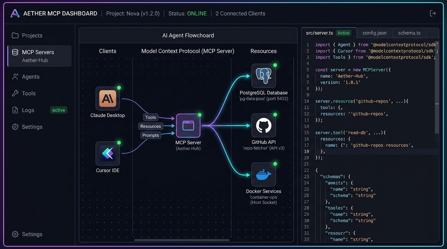This screenshot has height=249, width=447.
Task: Click line number 19 in the editor gutter
Action: pos(307,151)
